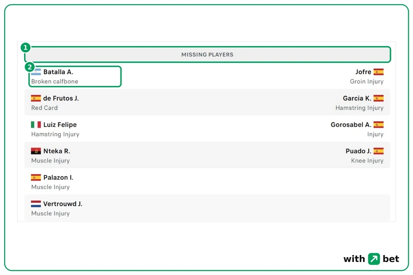The height and width of the screenshot is (275, 413).
Task: Click the player name Jofre
Action: coord(363,72)
